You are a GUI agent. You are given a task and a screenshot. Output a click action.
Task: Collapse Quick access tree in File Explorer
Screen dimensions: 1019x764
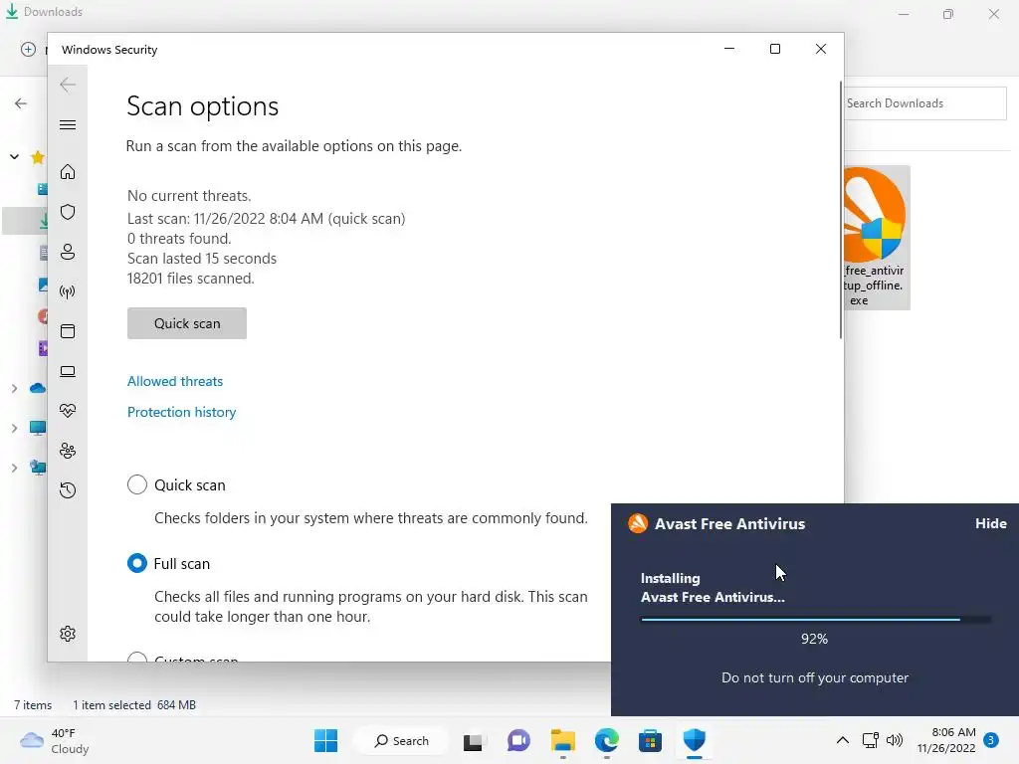(x=14, y=156)
